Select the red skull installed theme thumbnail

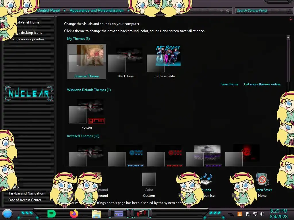(x=242, y=156)
